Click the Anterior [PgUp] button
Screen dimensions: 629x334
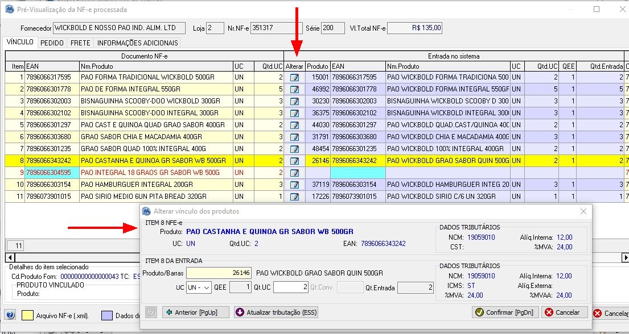(x=196, y=312)
